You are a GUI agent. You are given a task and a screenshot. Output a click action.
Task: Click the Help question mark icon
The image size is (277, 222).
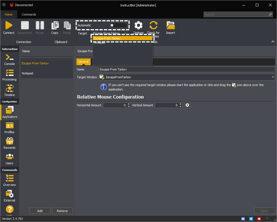tap(9, 209)
